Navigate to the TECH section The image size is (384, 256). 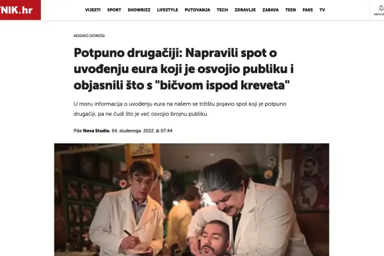click(x=222, y=10)
